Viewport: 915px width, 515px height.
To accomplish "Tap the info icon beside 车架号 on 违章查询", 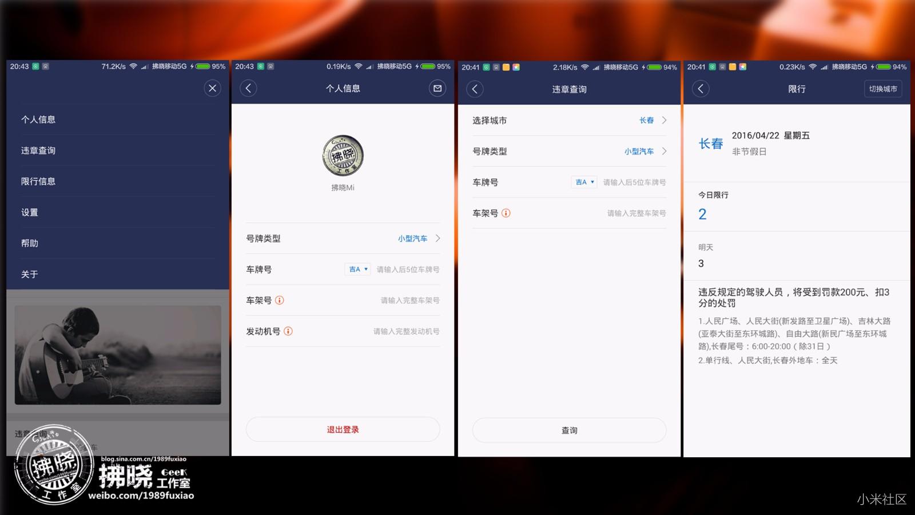I will click(506, 213).
